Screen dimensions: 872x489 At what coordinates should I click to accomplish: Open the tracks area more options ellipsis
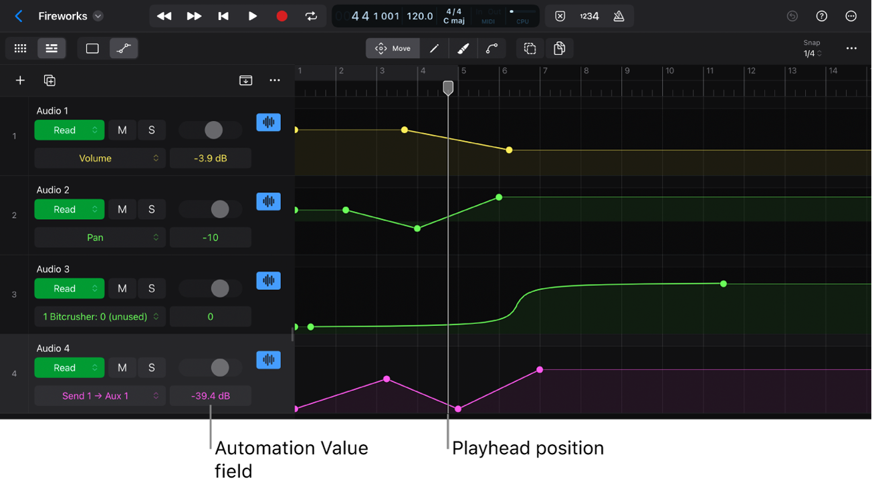(x=851, y=48)
